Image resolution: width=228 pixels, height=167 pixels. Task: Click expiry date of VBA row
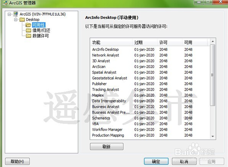click(144, 124)
